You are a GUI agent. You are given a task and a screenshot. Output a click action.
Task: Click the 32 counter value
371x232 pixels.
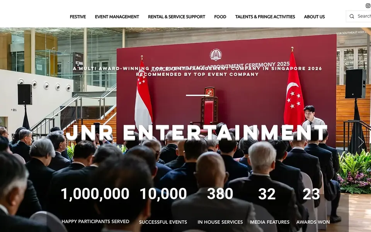(x=267, y=194)
